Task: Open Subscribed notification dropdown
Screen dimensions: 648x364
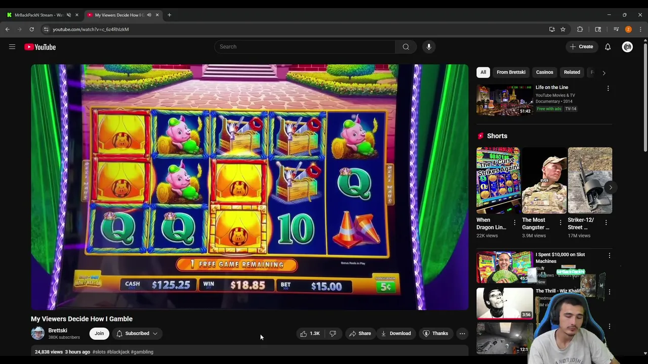Action: coord(137,334)
